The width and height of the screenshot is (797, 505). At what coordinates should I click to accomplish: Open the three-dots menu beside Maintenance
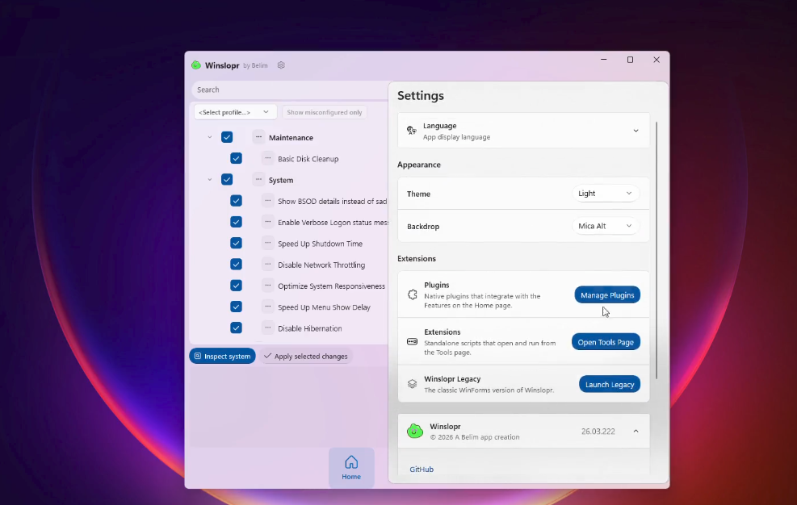pos(258,137)
